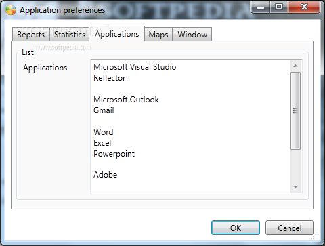This screenshot has width=325, height=246.
Task: Click on the 'Adobe' entry
Action: tap(106, 175)
